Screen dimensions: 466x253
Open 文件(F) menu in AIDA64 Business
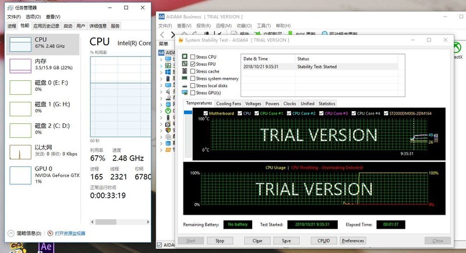click(x=165, y=26)
